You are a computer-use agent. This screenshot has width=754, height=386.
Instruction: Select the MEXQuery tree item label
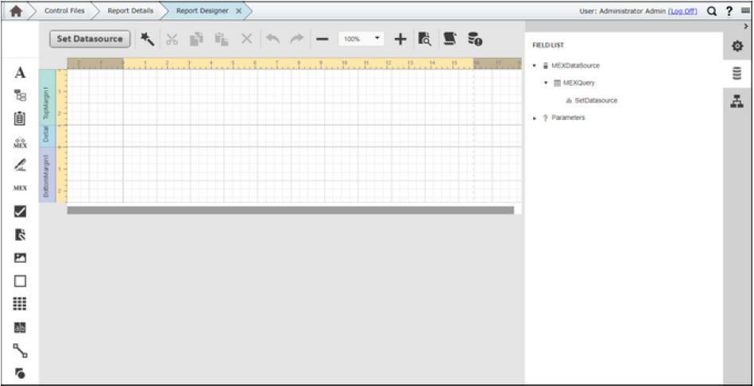click(x=579, y=83)
